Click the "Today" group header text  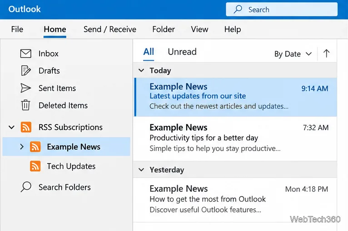point(160,71)
